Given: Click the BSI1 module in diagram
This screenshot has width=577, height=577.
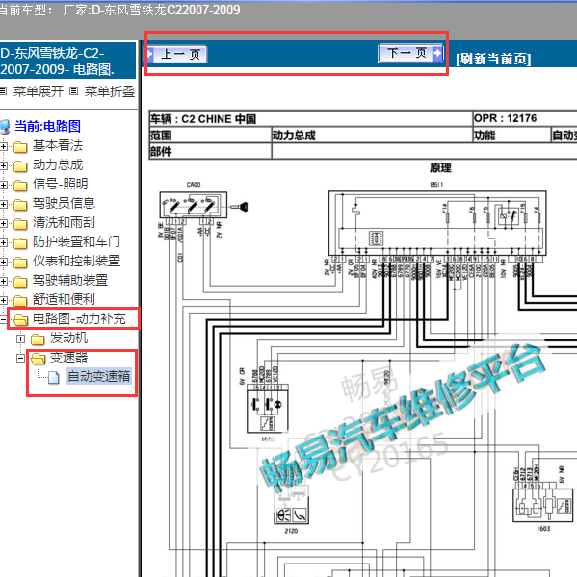Looking at the screenshot, I should (437, 223).
